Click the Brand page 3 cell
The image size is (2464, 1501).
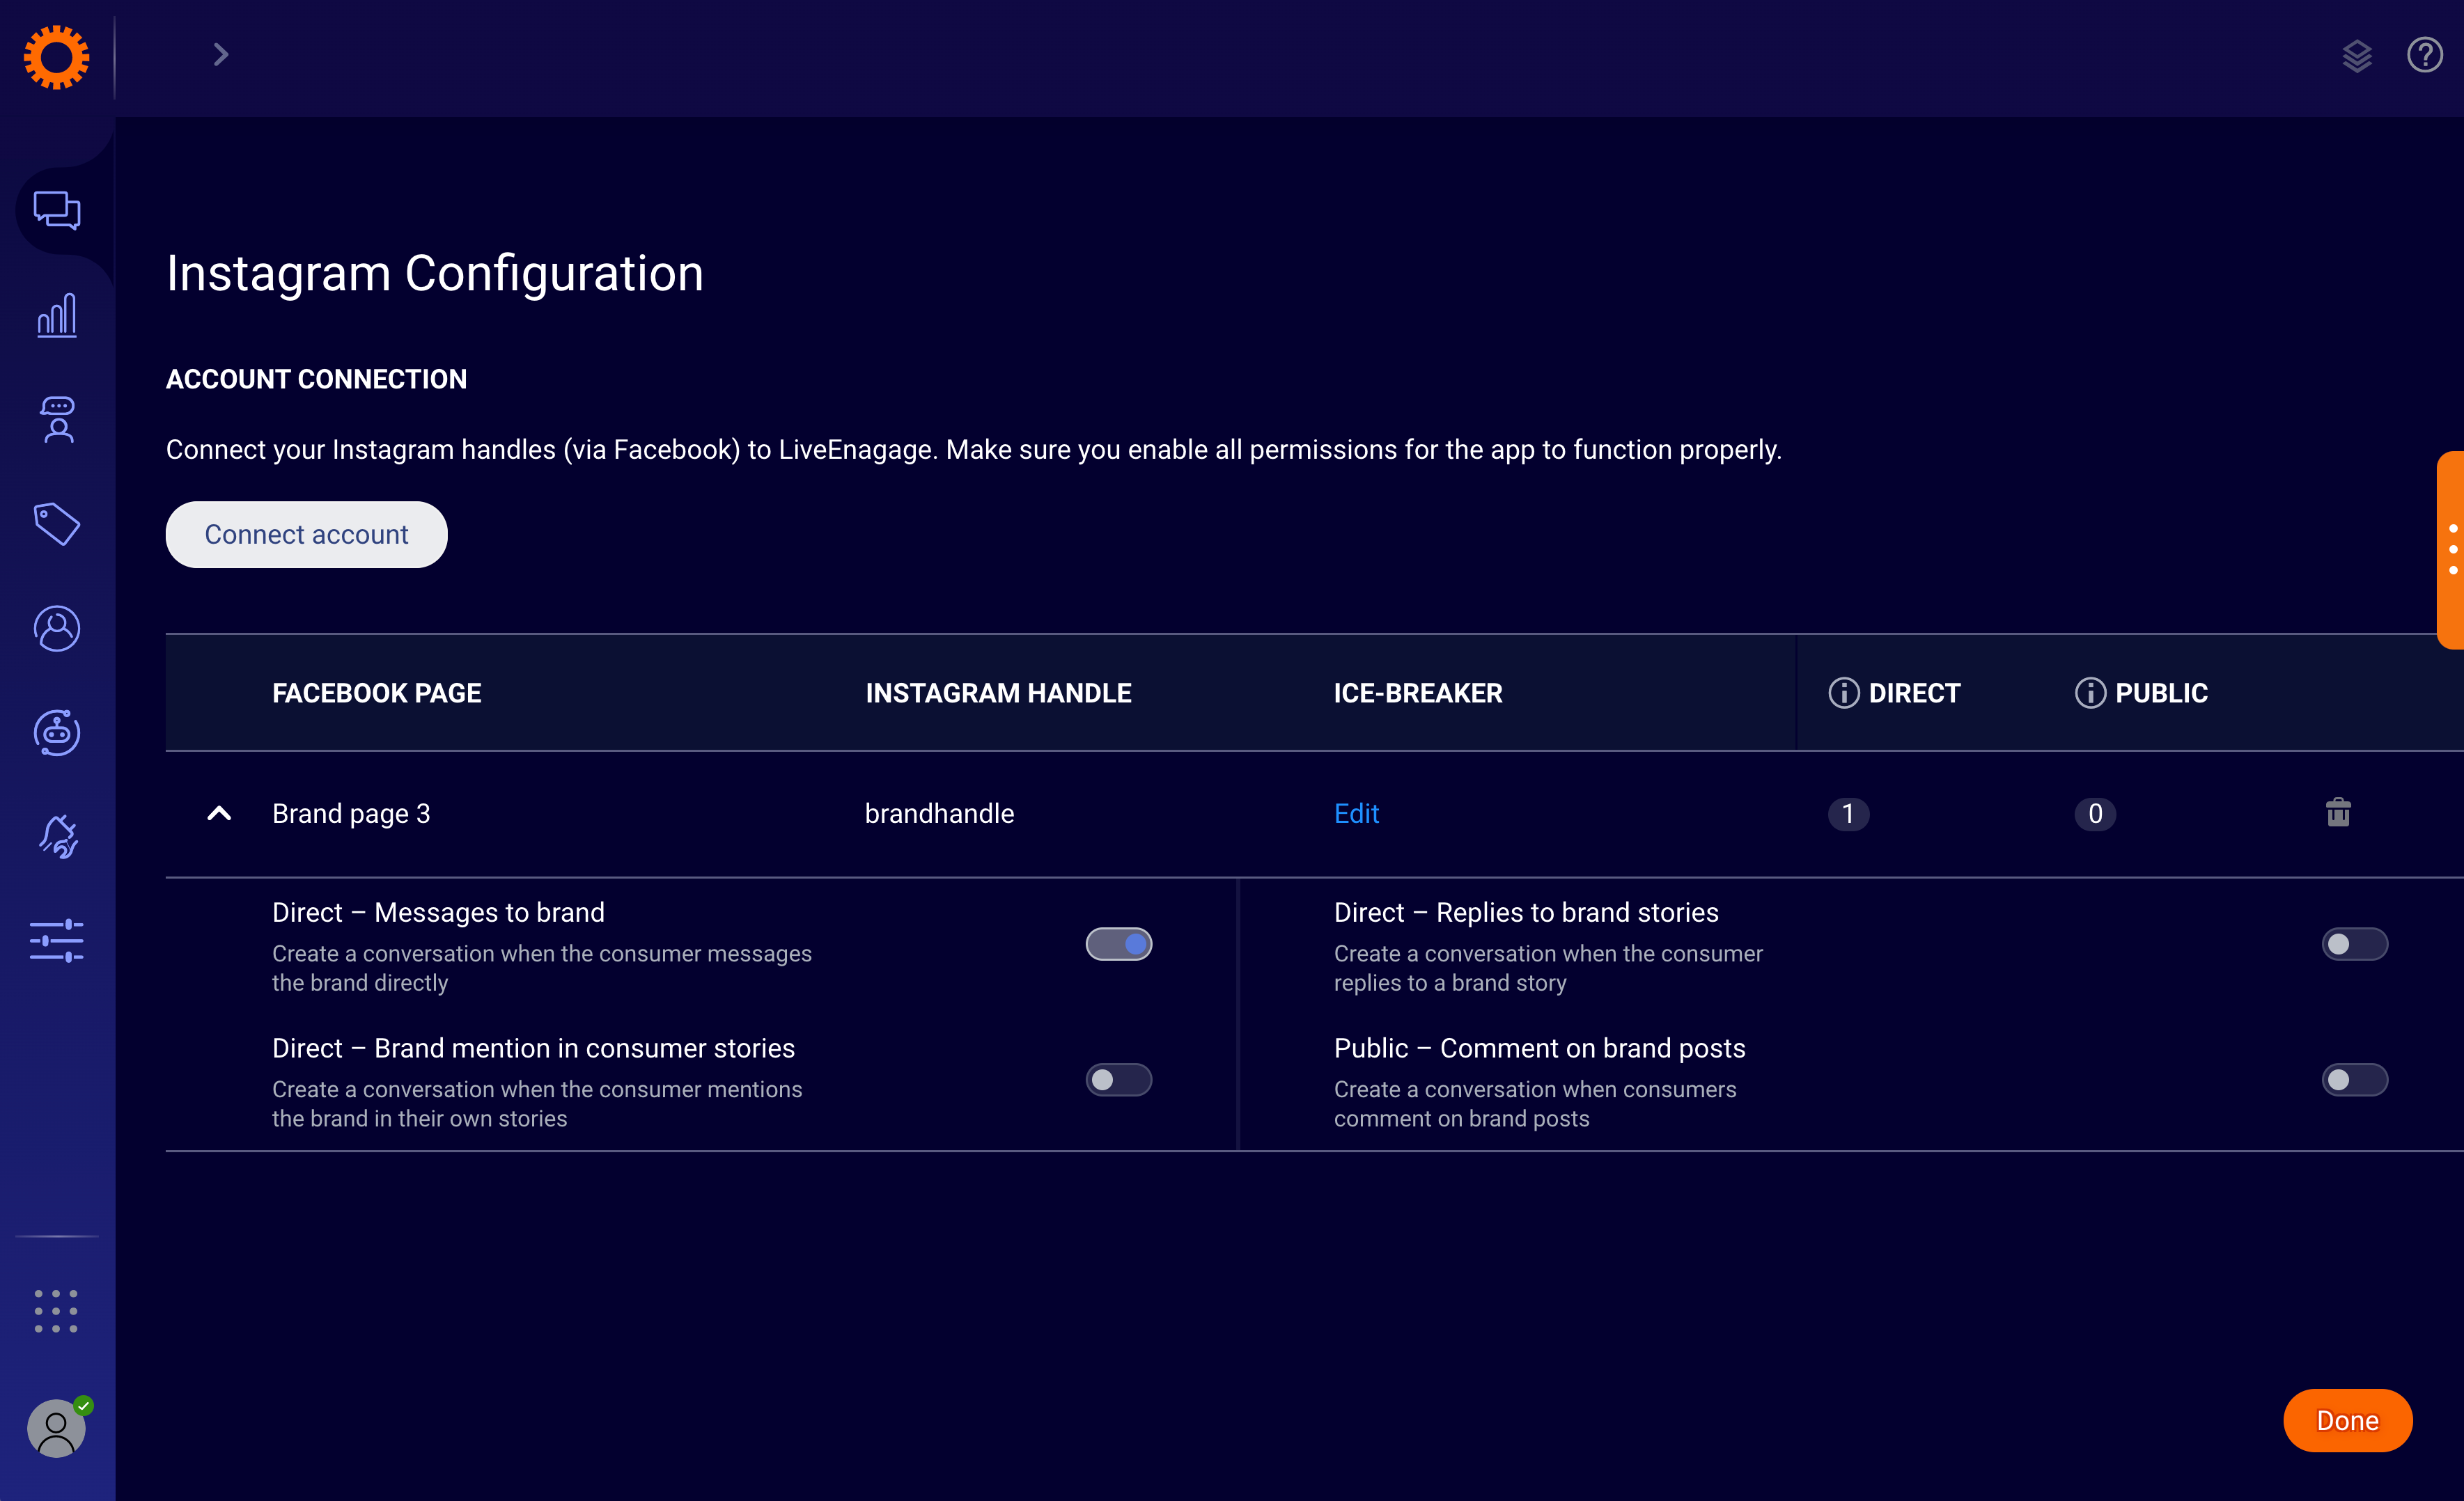point(351,813)
